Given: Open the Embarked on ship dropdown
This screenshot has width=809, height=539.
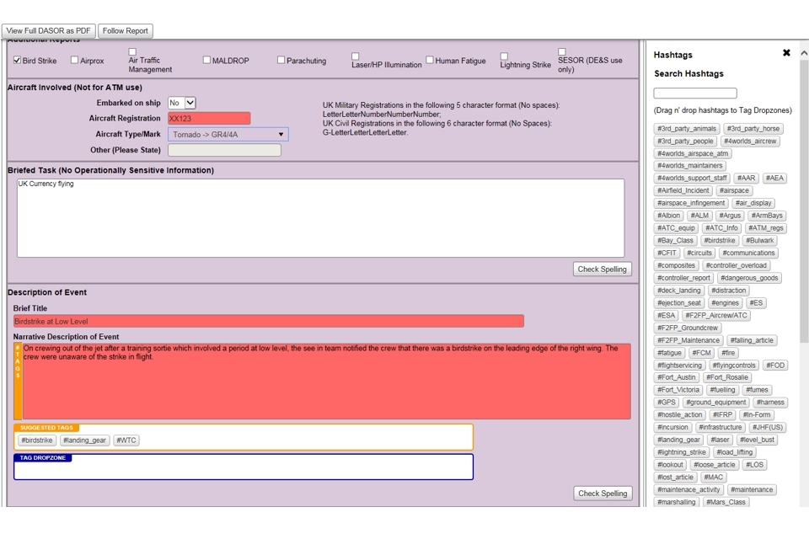Looking at the screenshot, I should coord(182,103).
